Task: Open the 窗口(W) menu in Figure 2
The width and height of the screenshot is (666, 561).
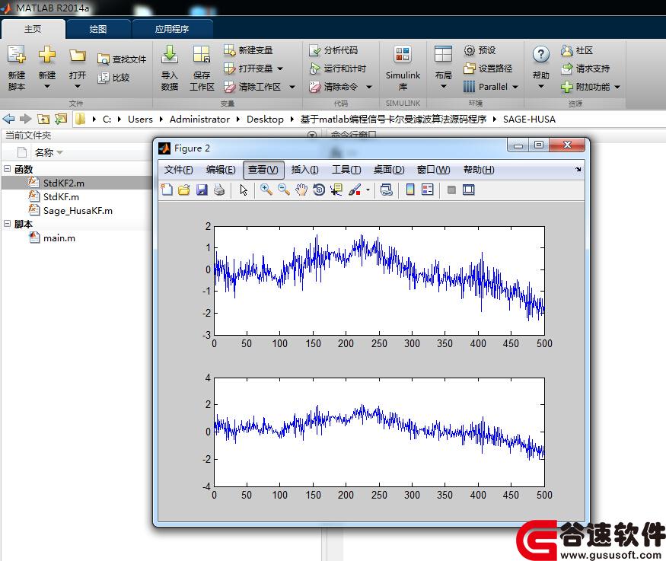Action: click(x=433, y=170)
